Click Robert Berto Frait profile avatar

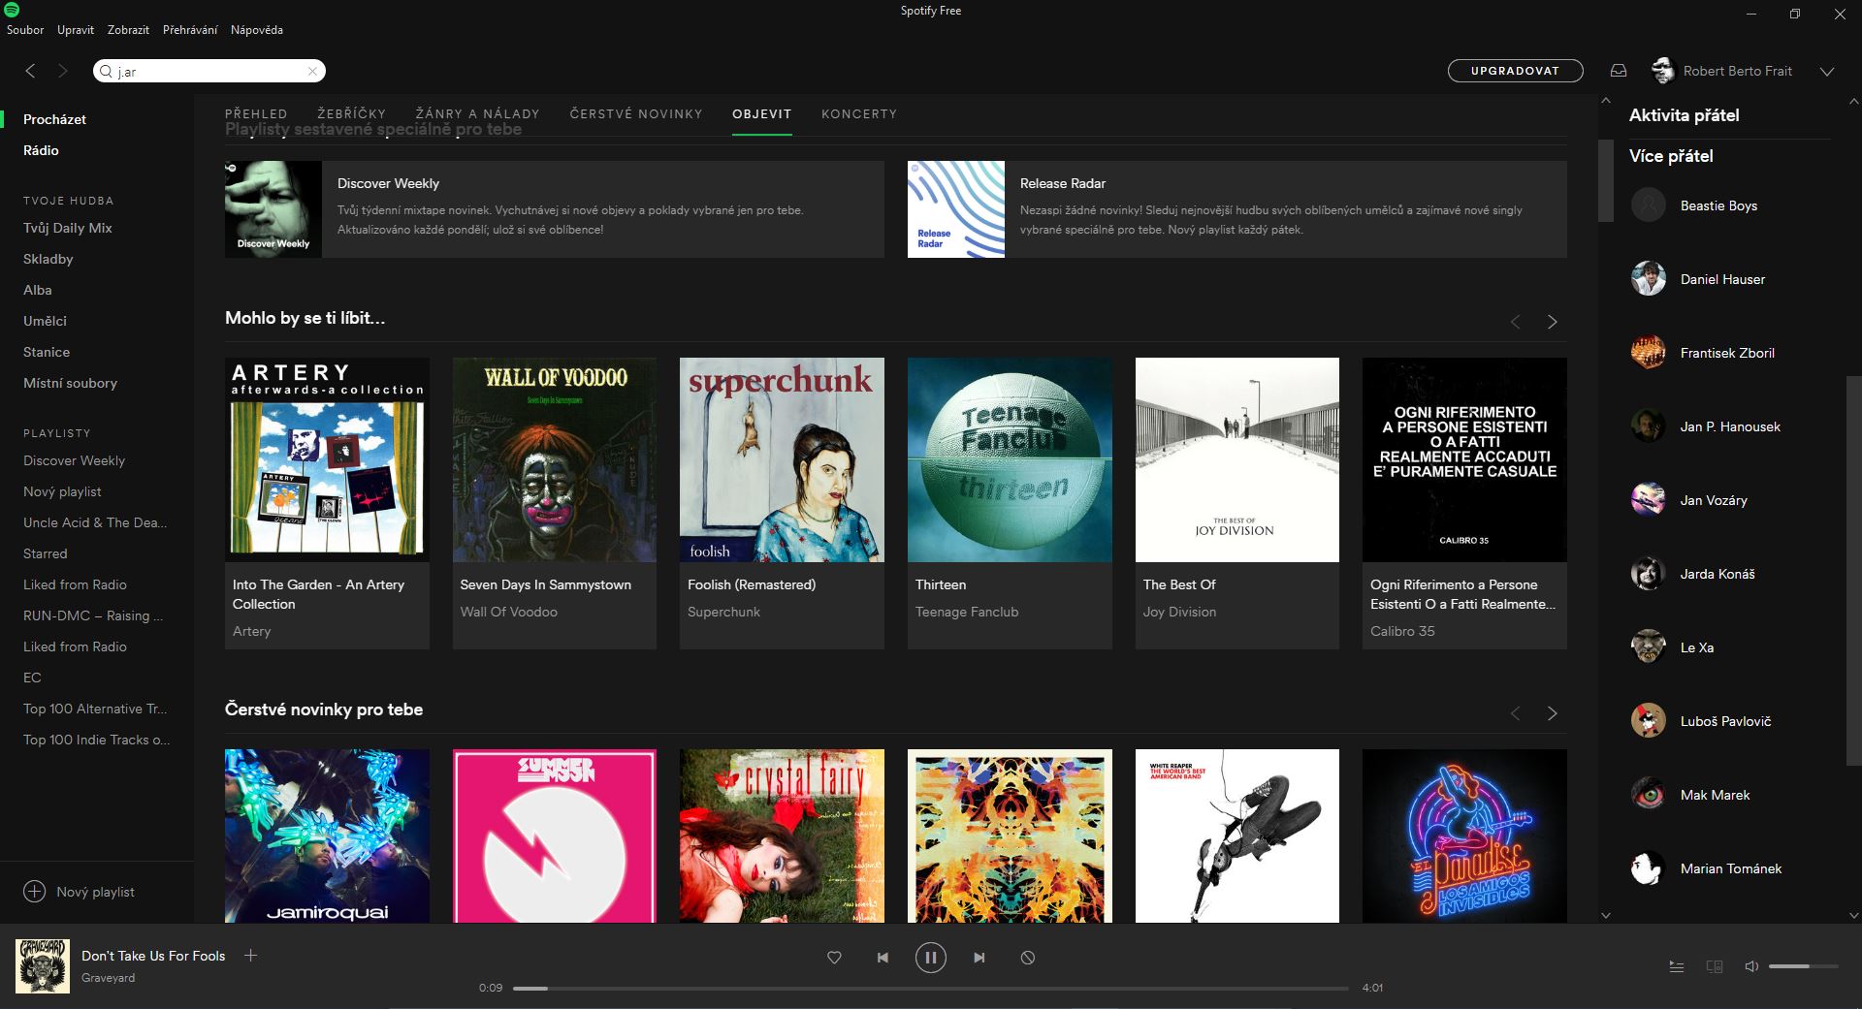[1663, 71]
